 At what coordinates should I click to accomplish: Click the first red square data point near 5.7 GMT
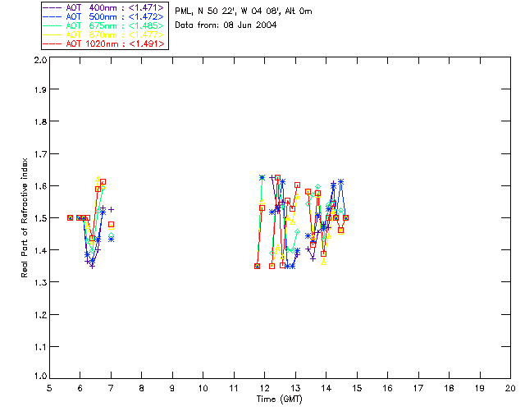click(x=70, y=217)
